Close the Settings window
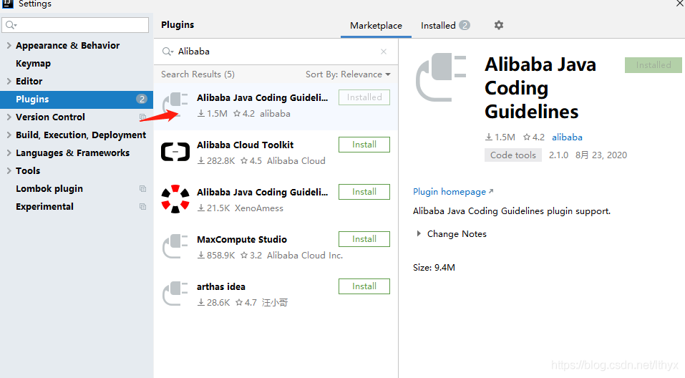Viewport: 685px width, 378px height. [680, 4]
